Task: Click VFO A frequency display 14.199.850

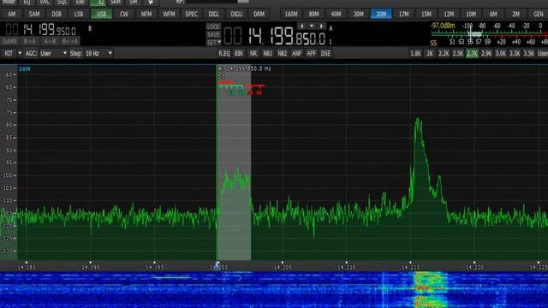Action: [x=274, y=36]
